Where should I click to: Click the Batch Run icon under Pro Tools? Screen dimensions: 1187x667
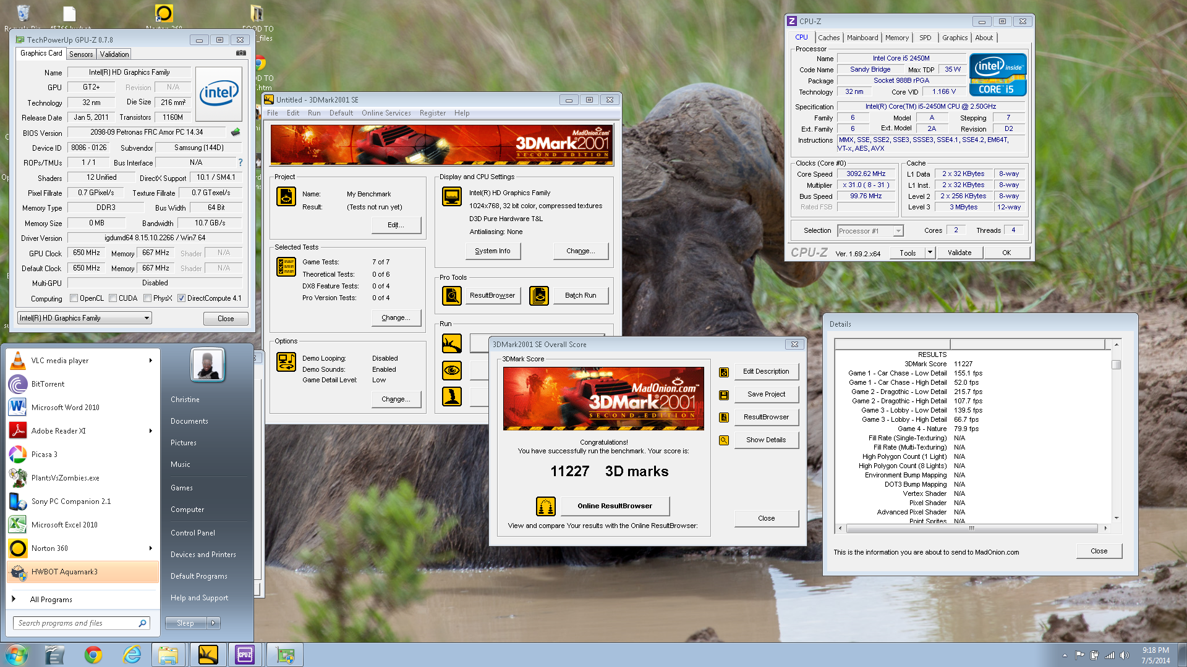click(x=539, y=296)
